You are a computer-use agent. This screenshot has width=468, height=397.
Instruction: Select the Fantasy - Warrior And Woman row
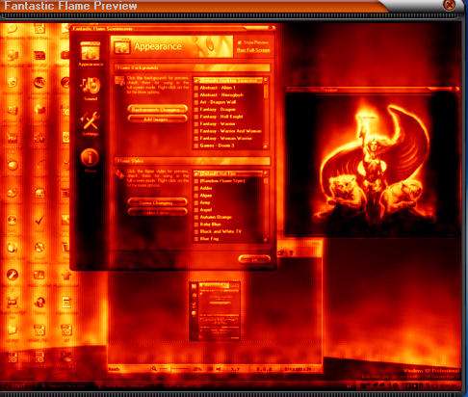228,131
